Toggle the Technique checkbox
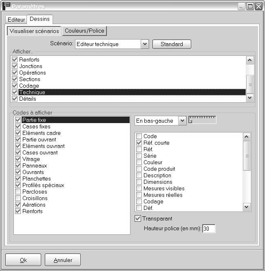 pyautogui.click(x=15, y=92)
